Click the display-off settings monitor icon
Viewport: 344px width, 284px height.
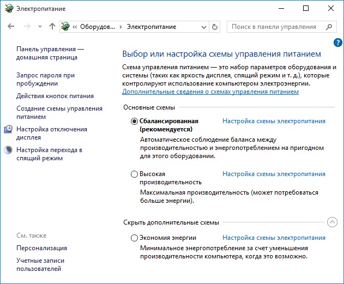click(x=8, y=129)
